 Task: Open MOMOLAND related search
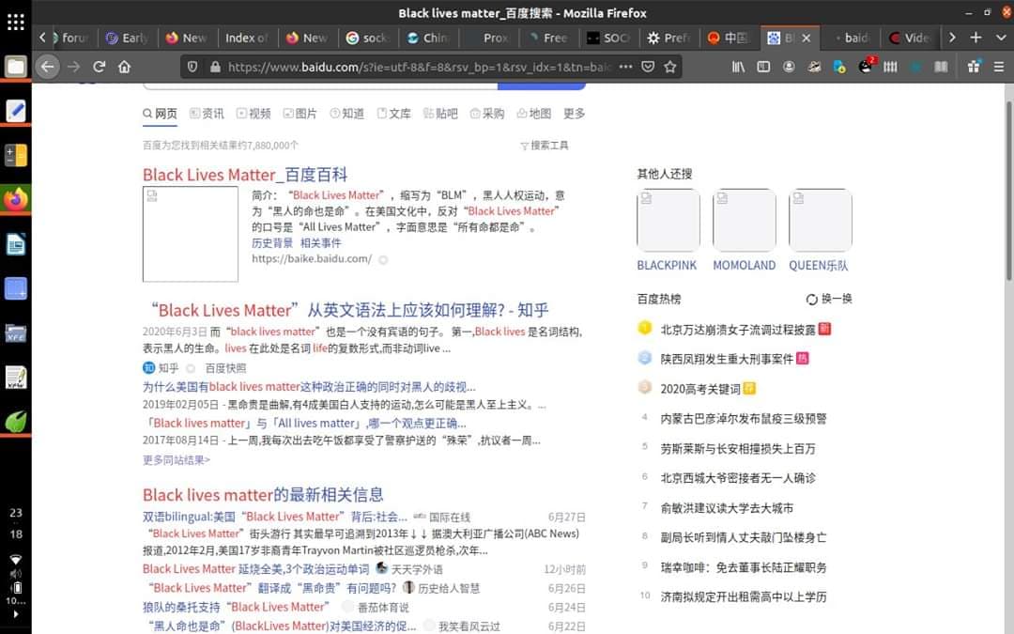pos(745,265)
